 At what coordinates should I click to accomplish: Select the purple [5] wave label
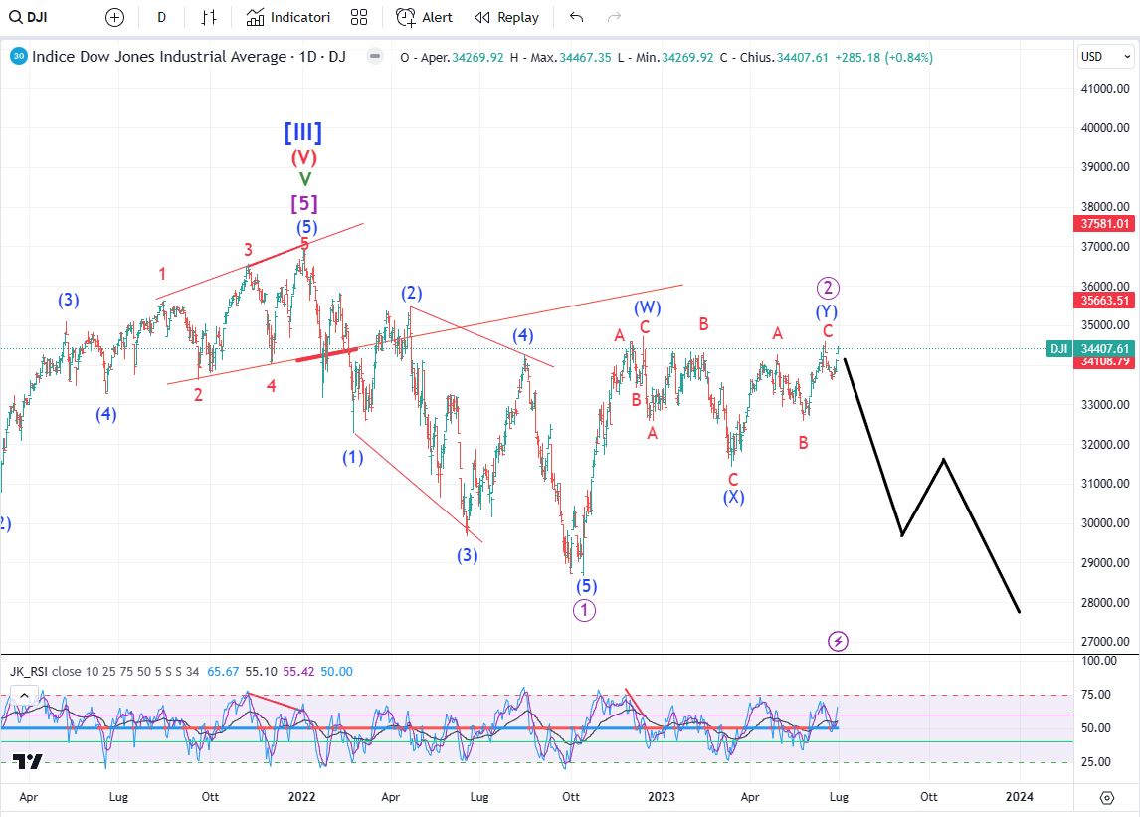[304, 203]
